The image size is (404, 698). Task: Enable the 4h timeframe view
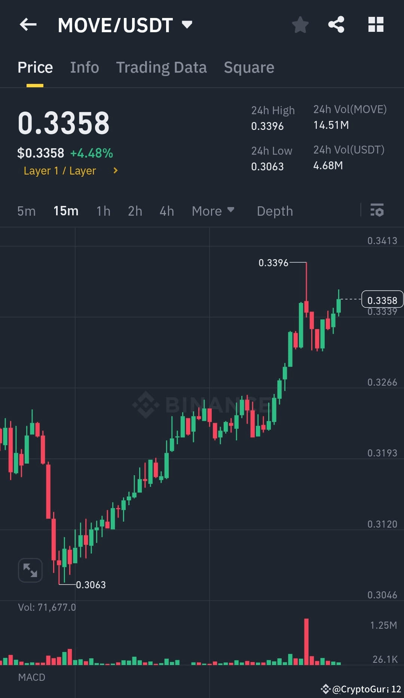pos(166,211)
